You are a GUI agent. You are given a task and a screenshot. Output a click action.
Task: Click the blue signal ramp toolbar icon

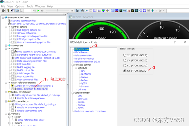coord(86,10)
